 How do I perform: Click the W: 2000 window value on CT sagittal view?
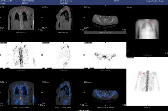(x=82, y=30)
